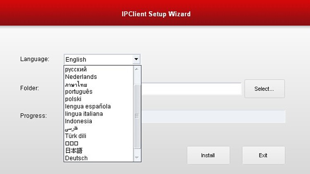Select the Persian (فارسی) language option

tap(72, 129)
